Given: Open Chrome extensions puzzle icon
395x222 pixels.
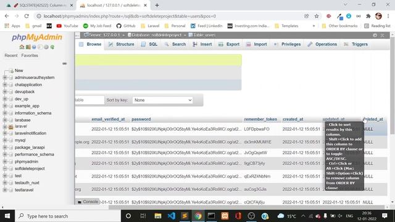Looking at the screenshot, I should [368, 16].
